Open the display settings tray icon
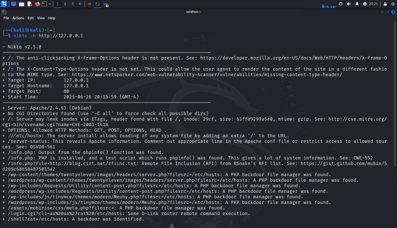The height and width of the screenshot is (228, 397). [341, 4]
